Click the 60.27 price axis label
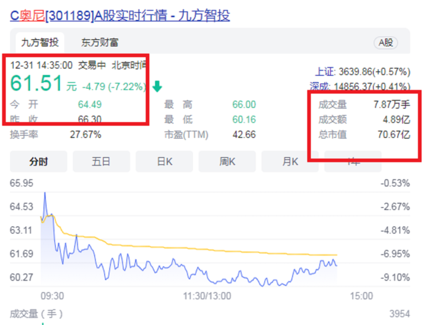Screen dimensions: 433x325 tap(22, 277)
